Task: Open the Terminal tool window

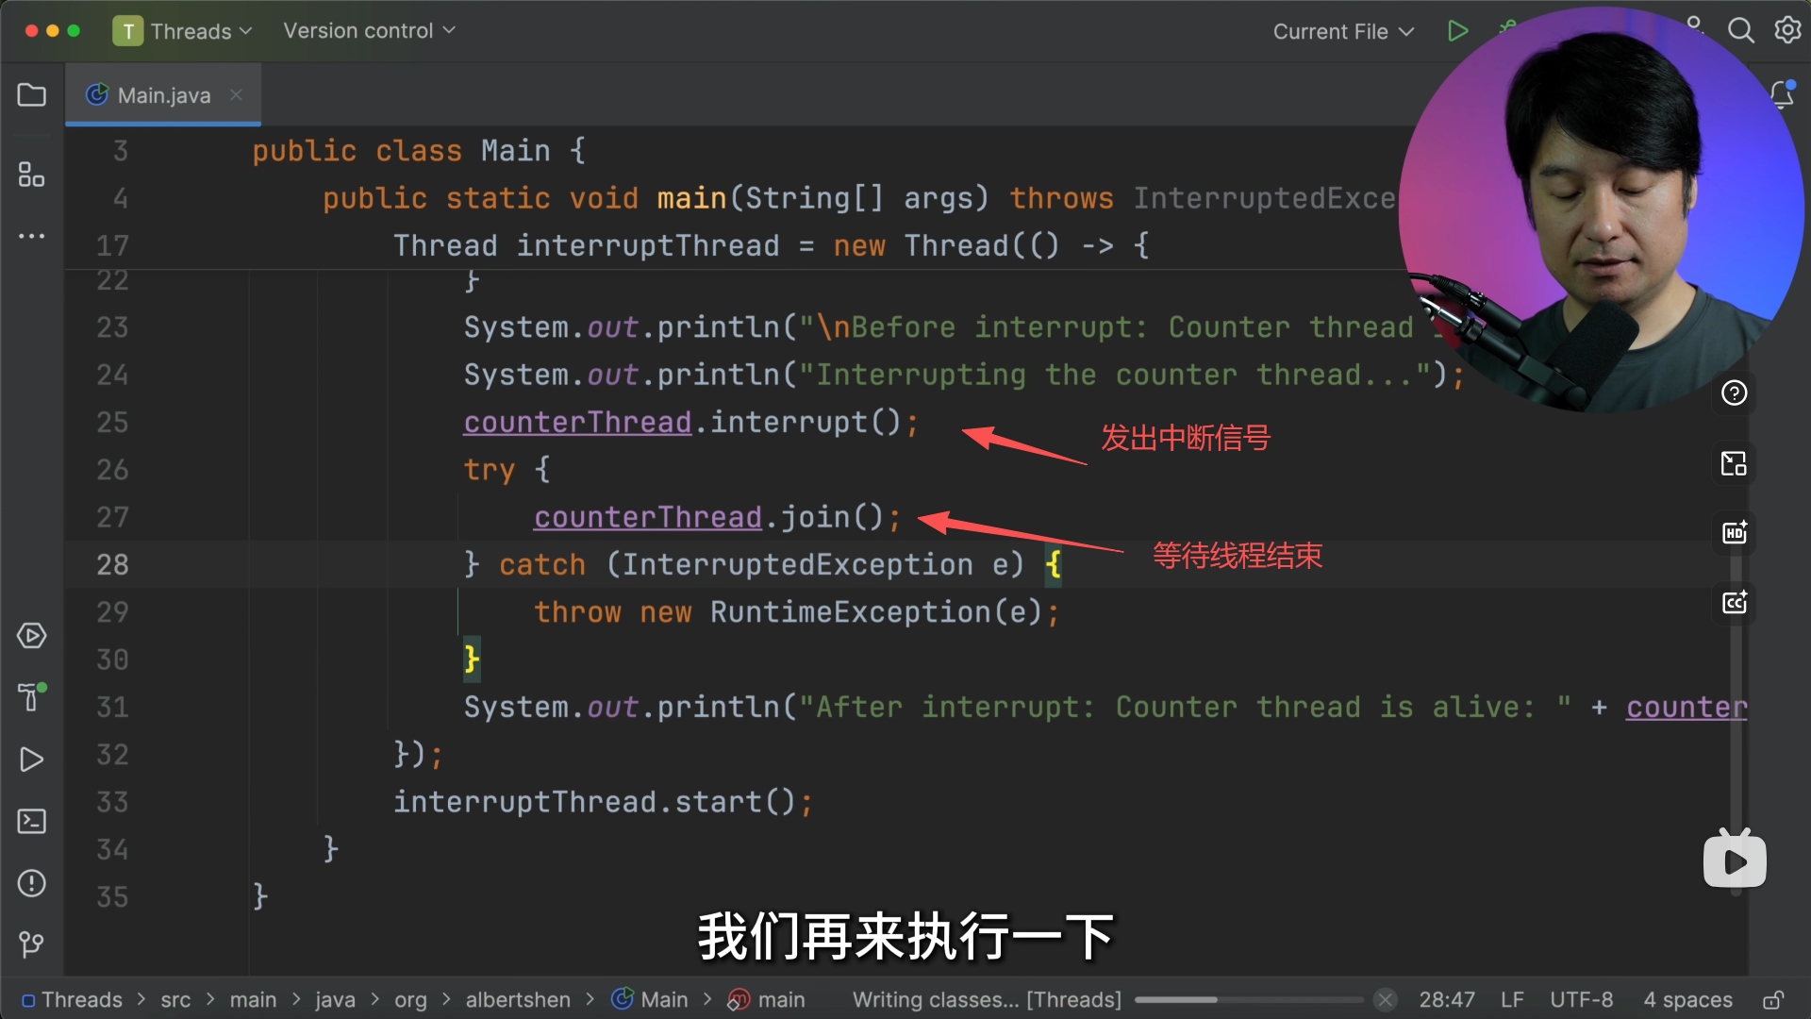Action: (x=31, y=821)
